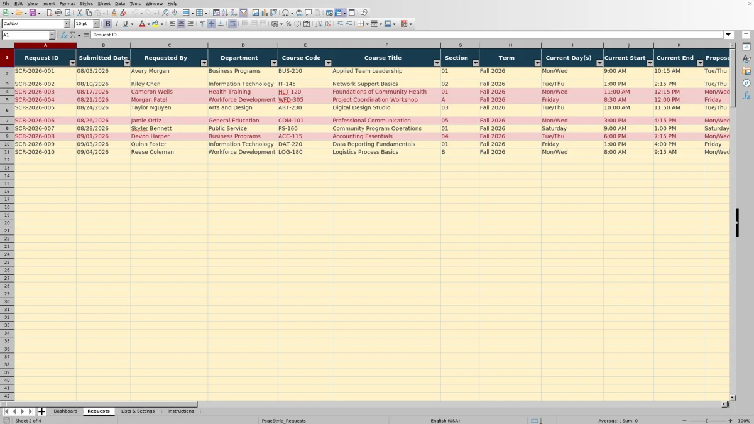Click the Export as PDF icon
This screenshot has height=424, width=754.
click(50, 13)
